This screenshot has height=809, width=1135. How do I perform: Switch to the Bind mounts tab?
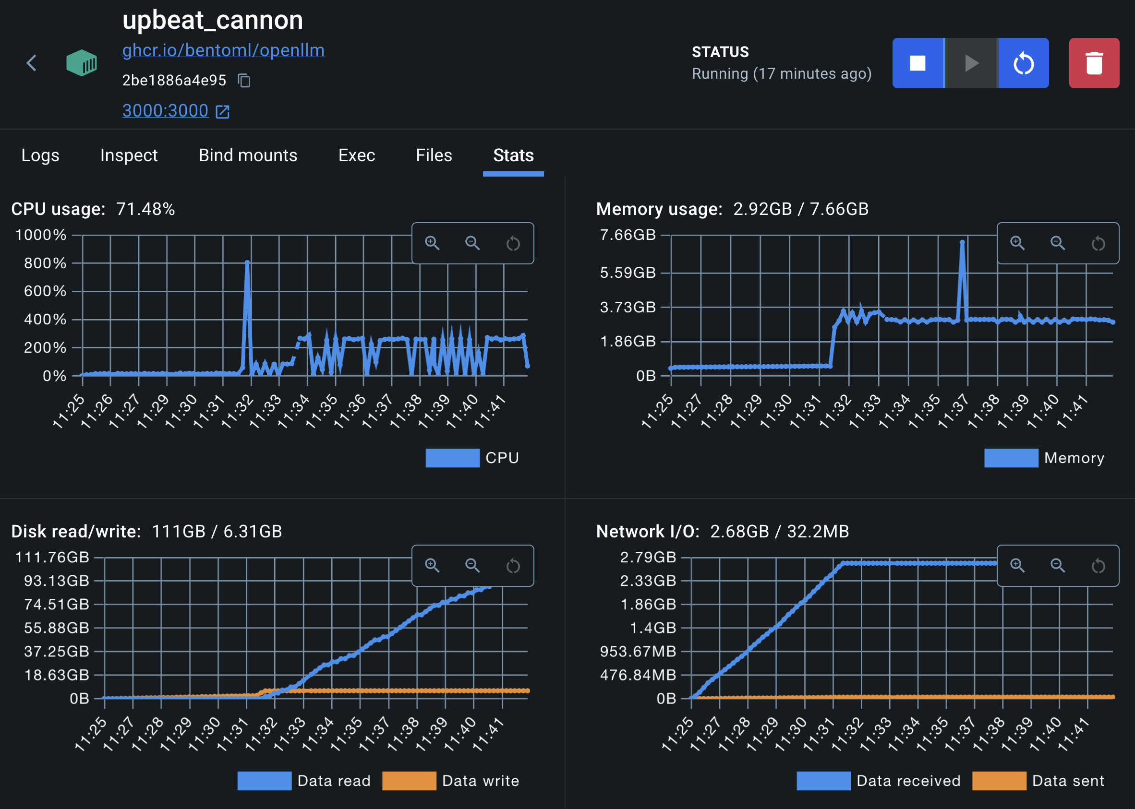click(x=247, y=155)
